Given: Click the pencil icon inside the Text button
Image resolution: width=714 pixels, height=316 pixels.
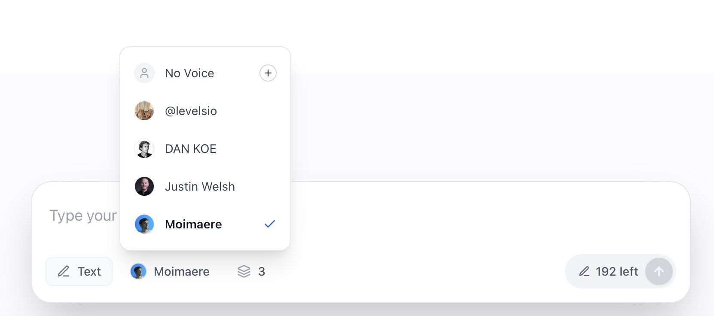Looking at the screenshot, I should [64, 271].
